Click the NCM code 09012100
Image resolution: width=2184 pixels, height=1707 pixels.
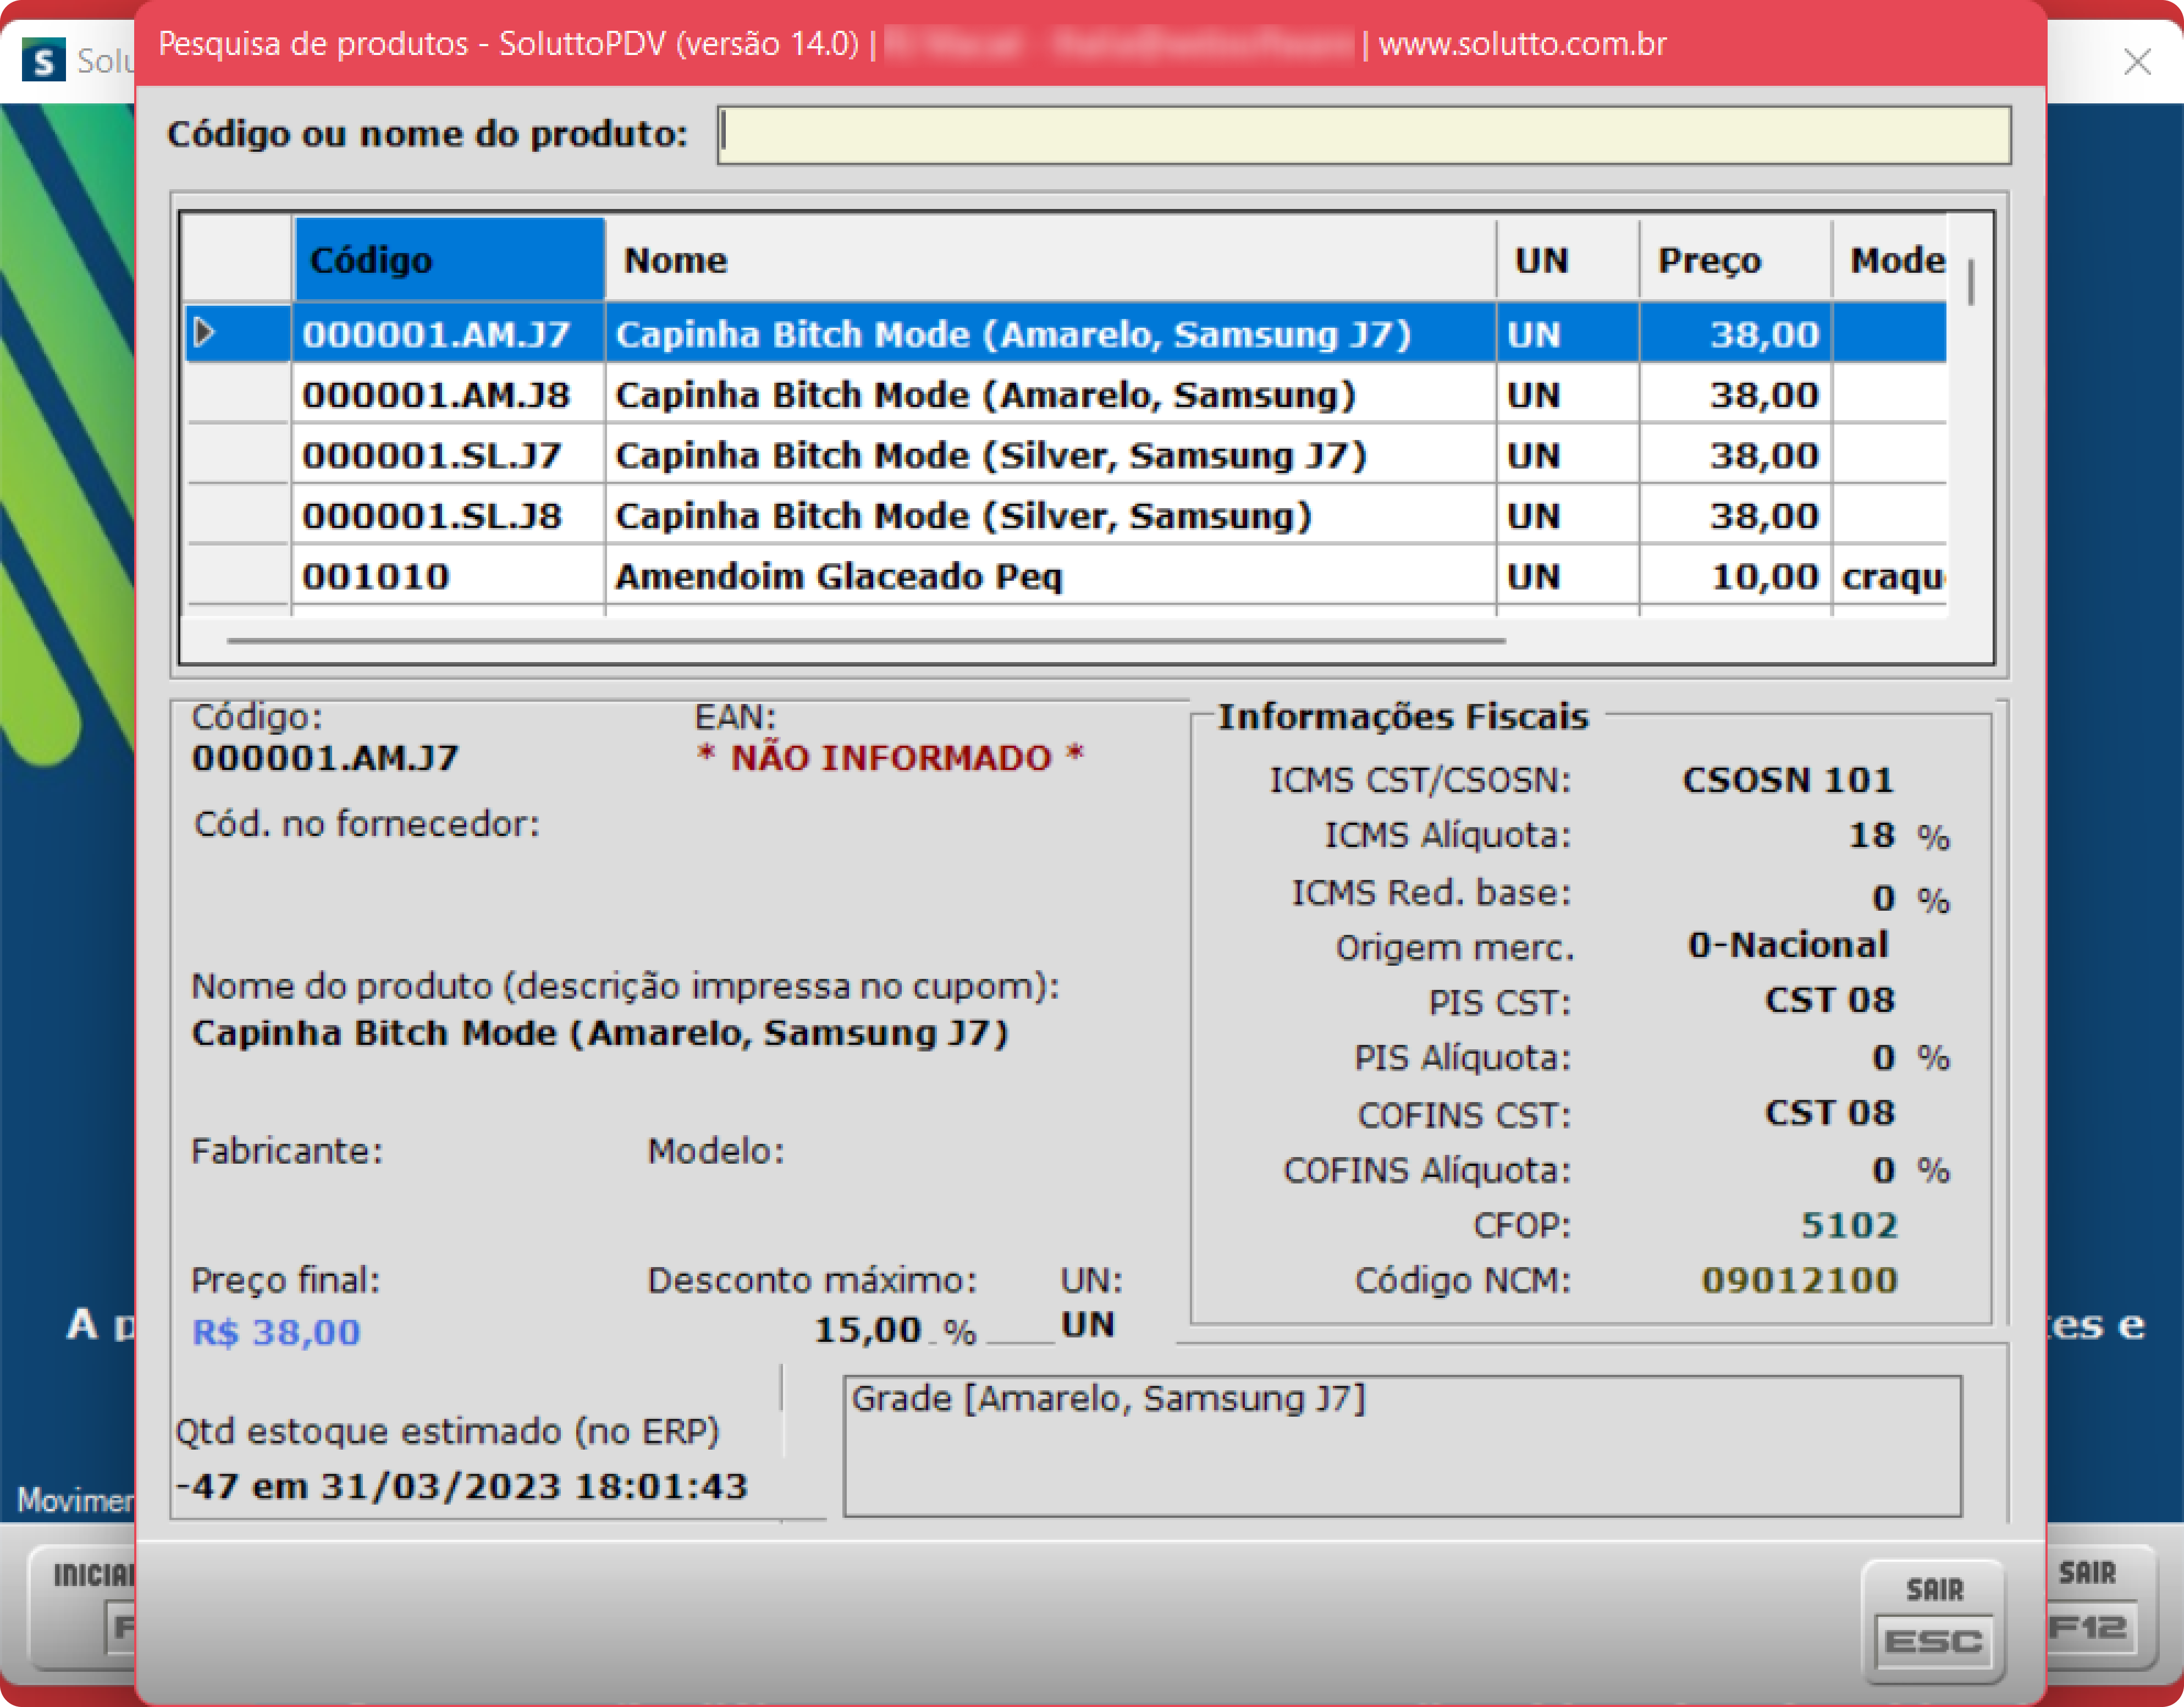pyautogui.click(x=1799, y=1280)
